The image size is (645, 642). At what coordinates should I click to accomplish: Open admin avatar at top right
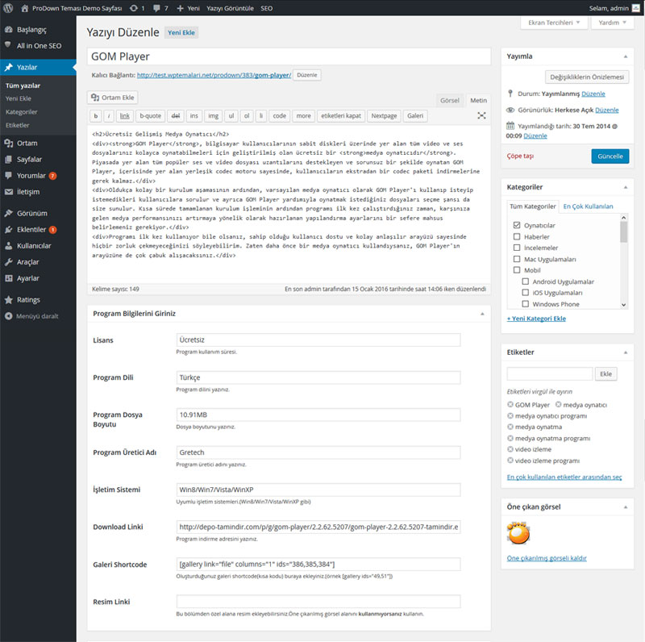[636, 8]
